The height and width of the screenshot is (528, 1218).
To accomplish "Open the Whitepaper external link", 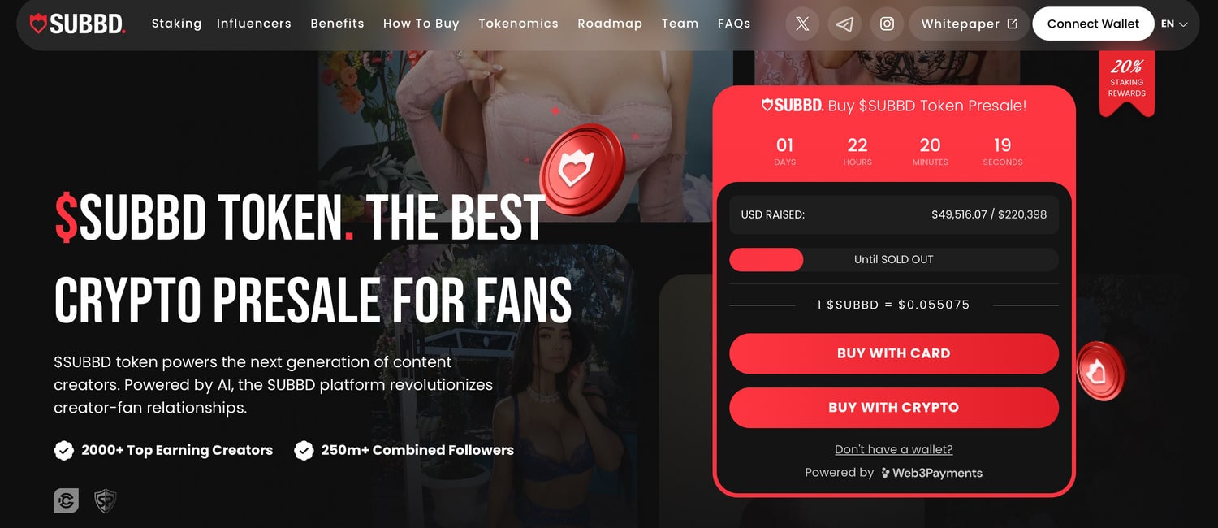I will click(x=969, y=24).
